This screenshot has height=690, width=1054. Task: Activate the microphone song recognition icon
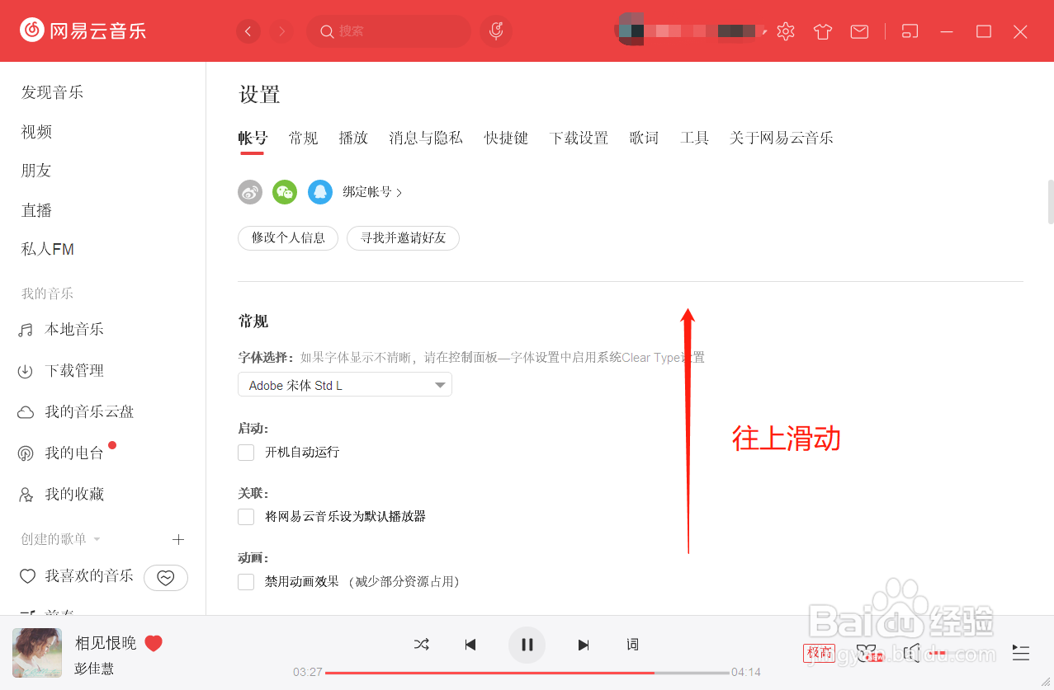tap(496, 31)
